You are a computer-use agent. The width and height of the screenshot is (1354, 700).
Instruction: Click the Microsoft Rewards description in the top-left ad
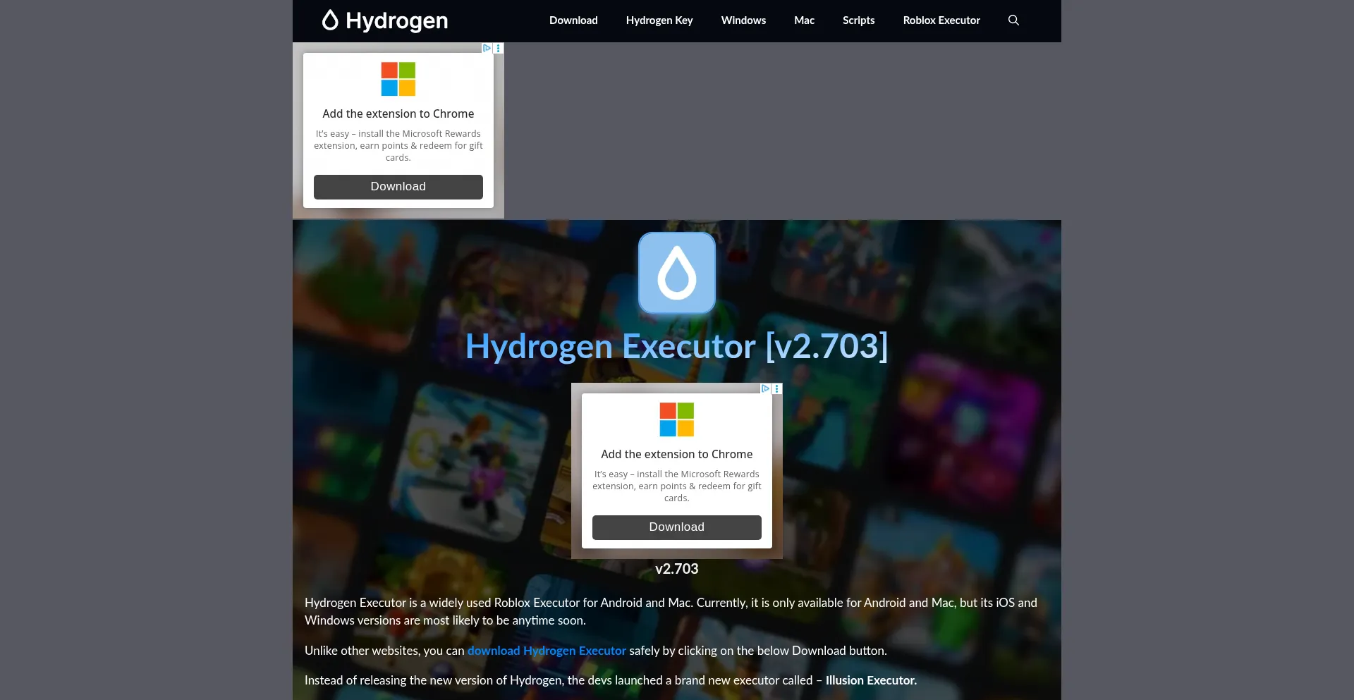tap(398, 145)
